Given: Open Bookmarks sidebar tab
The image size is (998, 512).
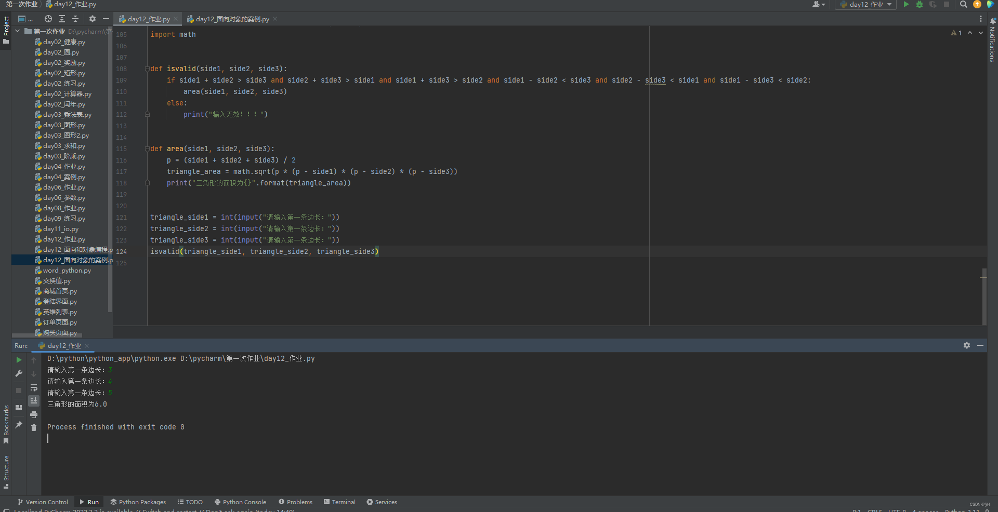Looking at the screenshot, I should [6, 424].
